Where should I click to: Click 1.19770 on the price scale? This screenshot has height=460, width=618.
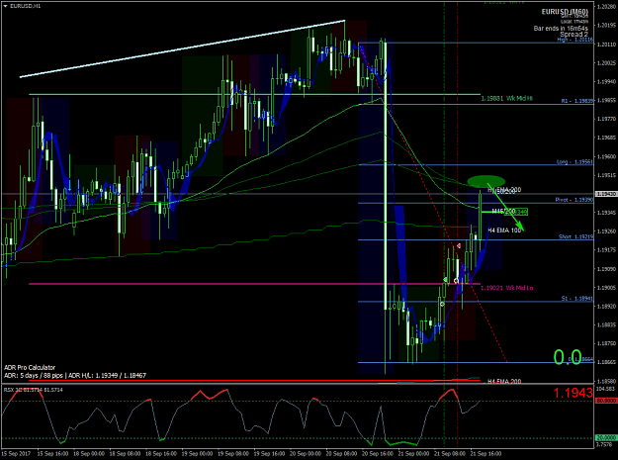pyautogui.click(x=606, y=119)
